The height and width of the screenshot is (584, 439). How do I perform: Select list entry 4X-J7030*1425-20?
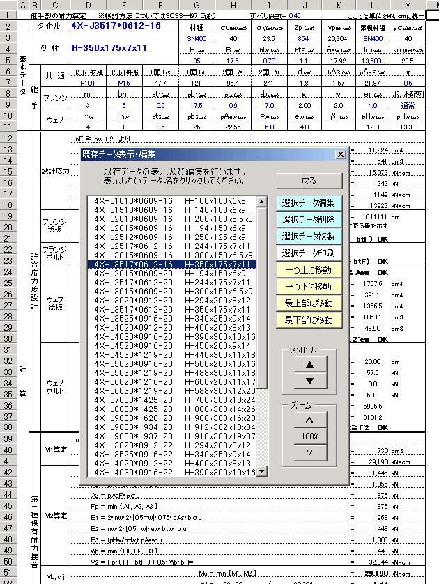pyautogui.click(x=172, y=400)
